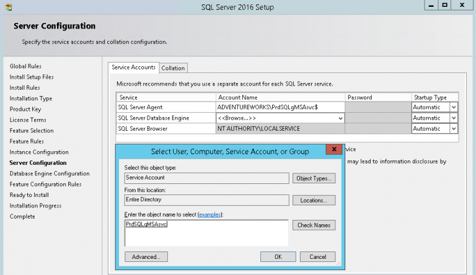476x275 pixels.
Task: Click the Object Types button
Action: point(314,178)
